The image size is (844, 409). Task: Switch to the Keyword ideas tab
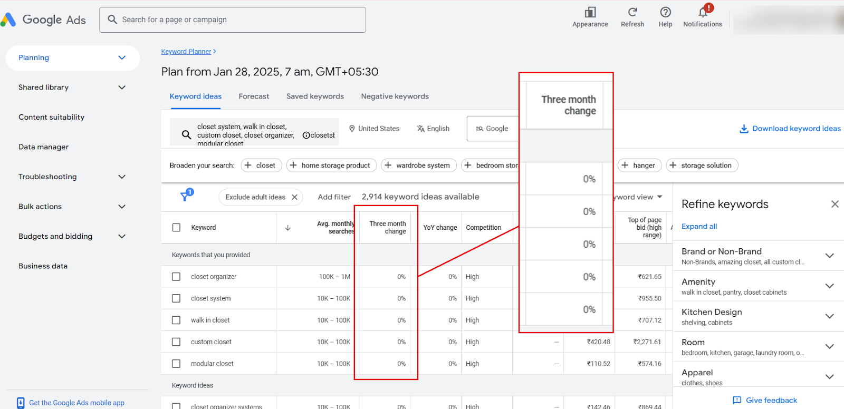196,96
